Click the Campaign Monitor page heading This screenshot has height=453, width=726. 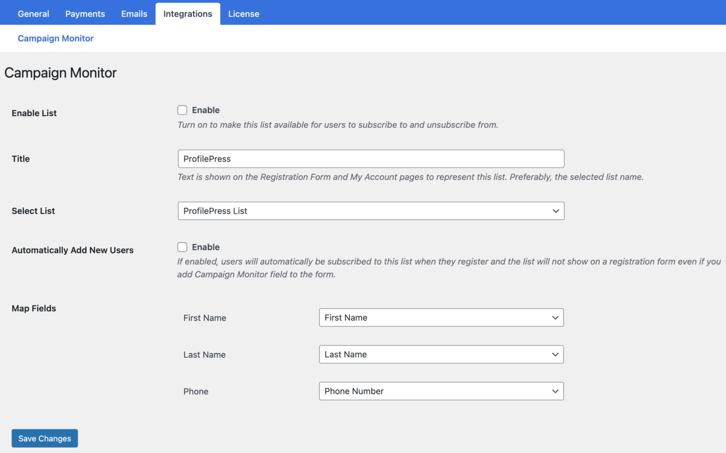click(x=60, y=73)
